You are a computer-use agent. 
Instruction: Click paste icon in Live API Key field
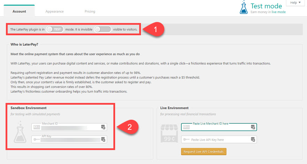(253, 139)
